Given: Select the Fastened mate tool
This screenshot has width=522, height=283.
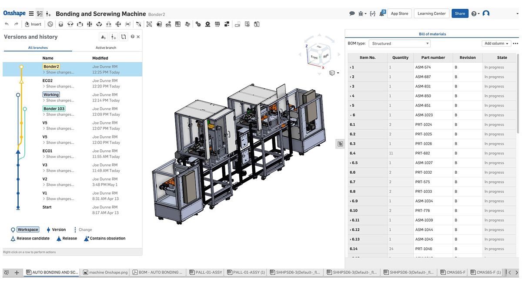Looking at the screenshot, I should point(61,24).
